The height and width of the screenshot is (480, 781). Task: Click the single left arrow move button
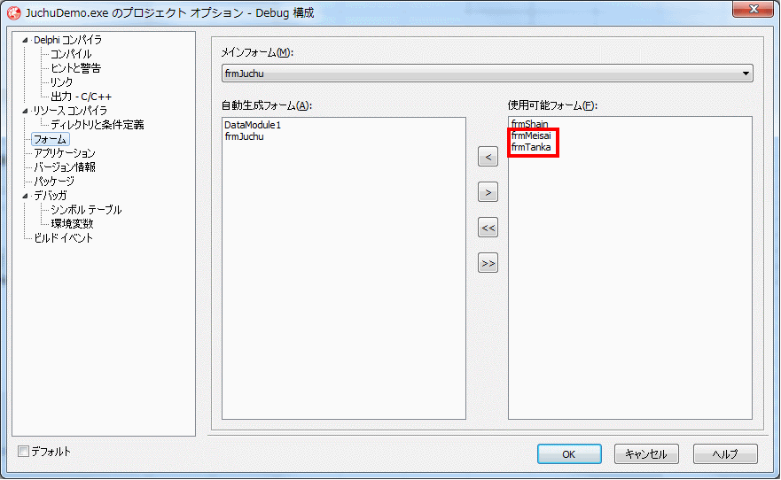tap(488, 157)
